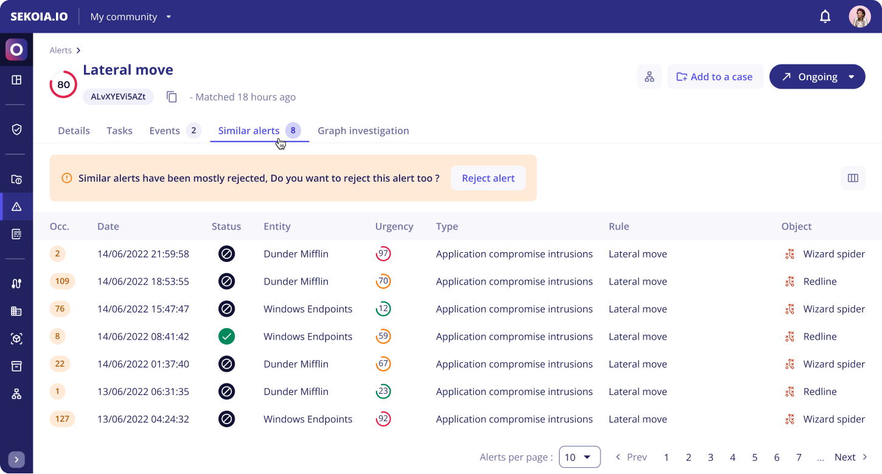Click the alert urgency score badge showing 80
The height and width of the screenshot is (474, 882).
(x=63, y=84)
